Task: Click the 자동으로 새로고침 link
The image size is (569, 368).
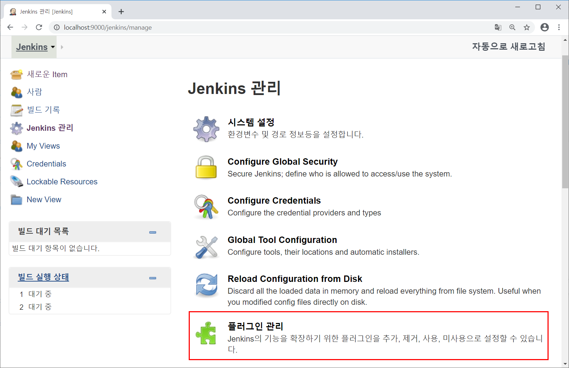Action: coord(508,46)
